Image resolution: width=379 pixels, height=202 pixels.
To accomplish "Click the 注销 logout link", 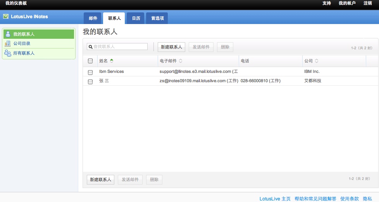I will point(368,3).
